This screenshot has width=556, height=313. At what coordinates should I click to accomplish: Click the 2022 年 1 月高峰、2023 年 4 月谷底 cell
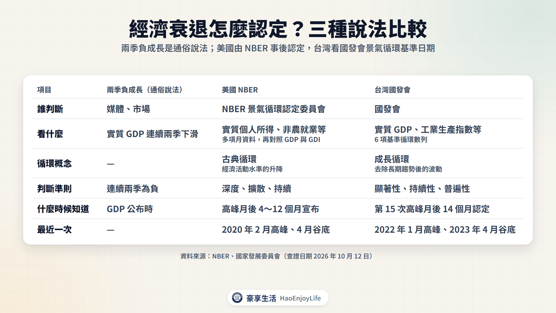point(445,230)
